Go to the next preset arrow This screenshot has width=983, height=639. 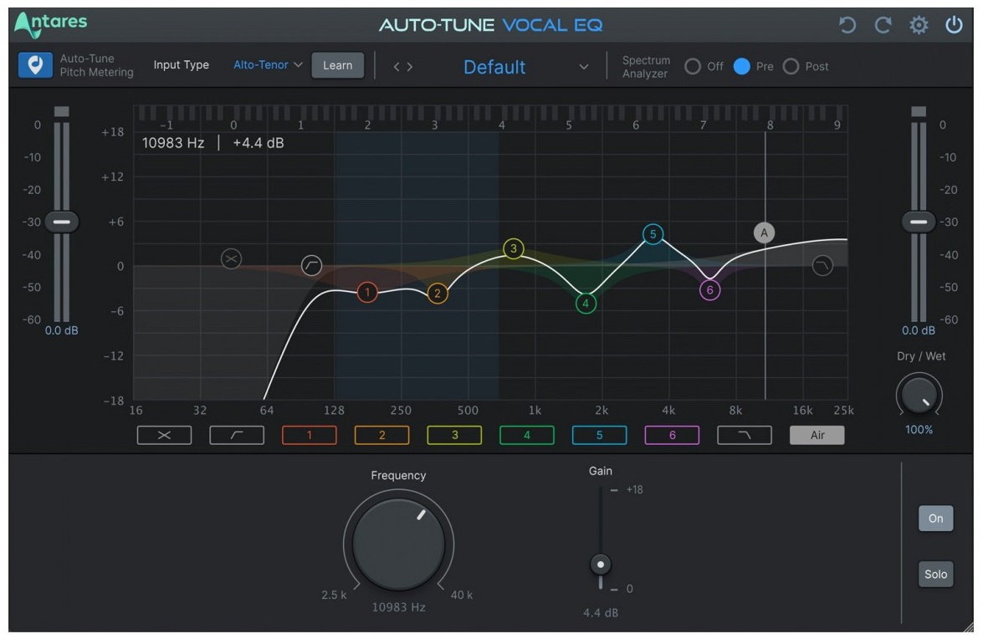pyautogui.click(x=409, y=67)
